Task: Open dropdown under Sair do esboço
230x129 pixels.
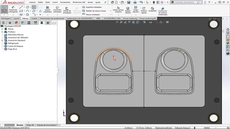Action: click(4, 15)
